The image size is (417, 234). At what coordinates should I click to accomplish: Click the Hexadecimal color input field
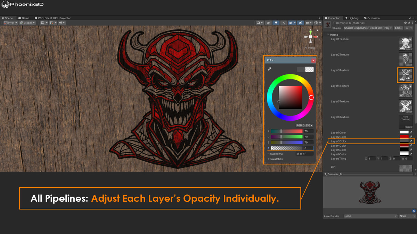click(304, 154)
